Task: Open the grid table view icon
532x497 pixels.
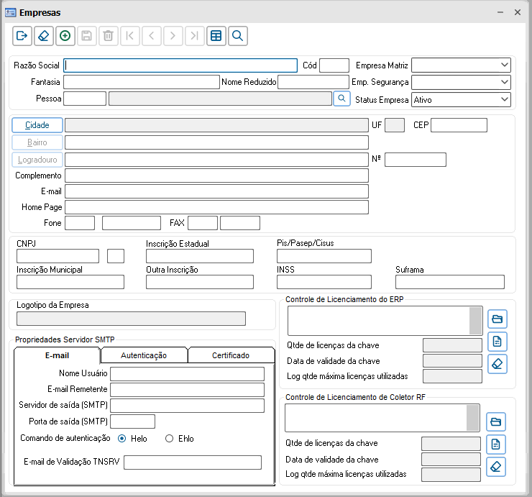Action: (x=216, y=35)
